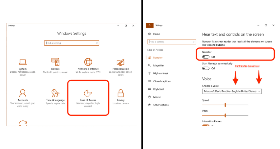Select Magnifier in the sidebar menu
This screenshot has height=149, width=280.
158,65
